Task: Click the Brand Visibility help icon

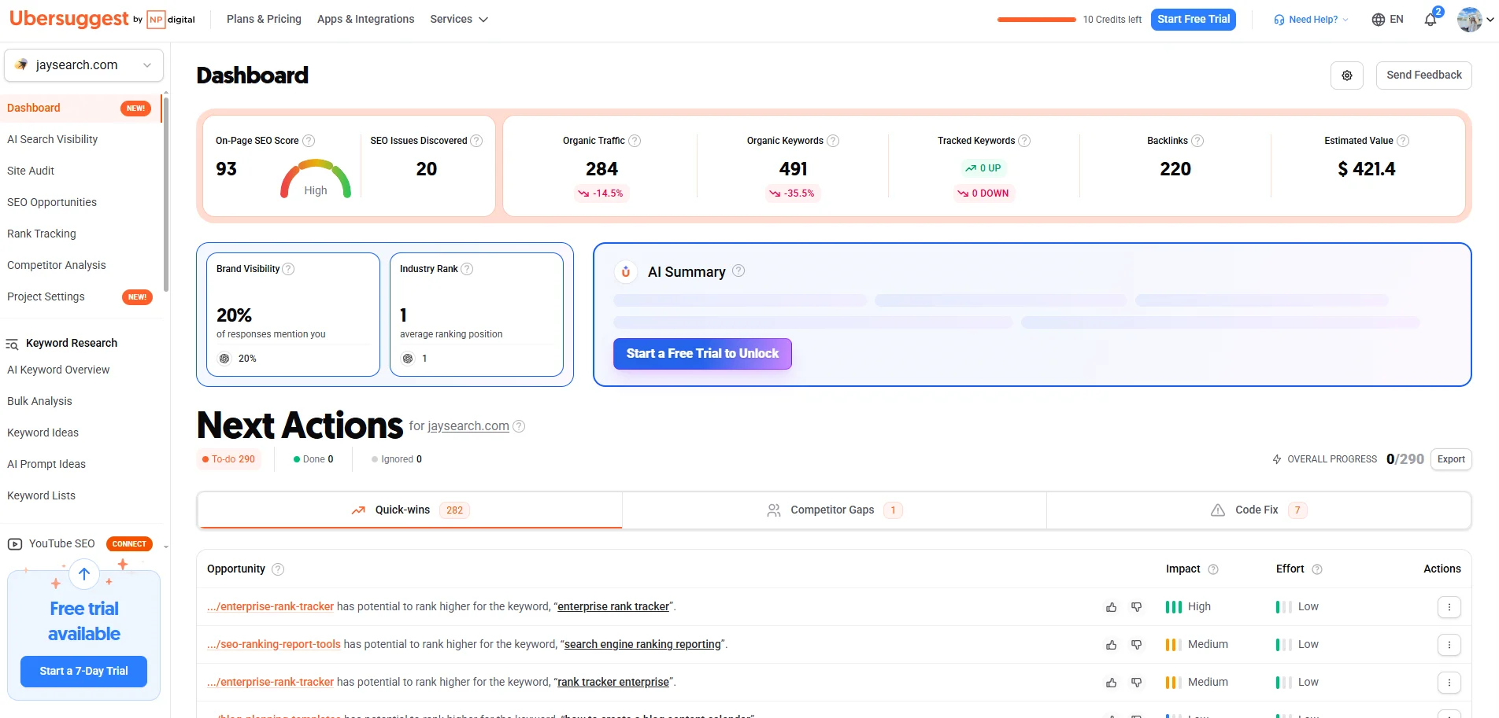Action: click(288, 269)
